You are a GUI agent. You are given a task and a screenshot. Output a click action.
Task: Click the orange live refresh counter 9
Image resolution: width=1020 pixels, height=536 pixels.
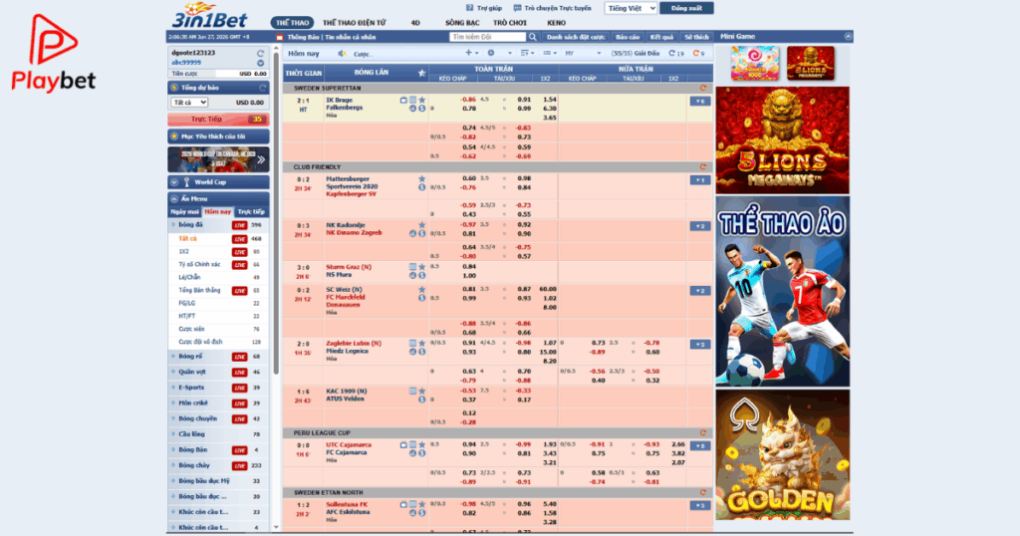698,54
